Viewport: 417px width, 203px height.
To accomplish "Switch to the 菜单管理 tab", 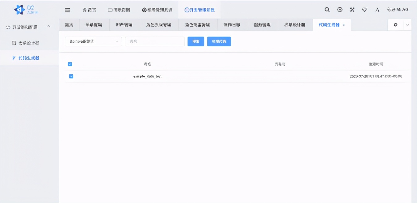I will pos(94,25).
